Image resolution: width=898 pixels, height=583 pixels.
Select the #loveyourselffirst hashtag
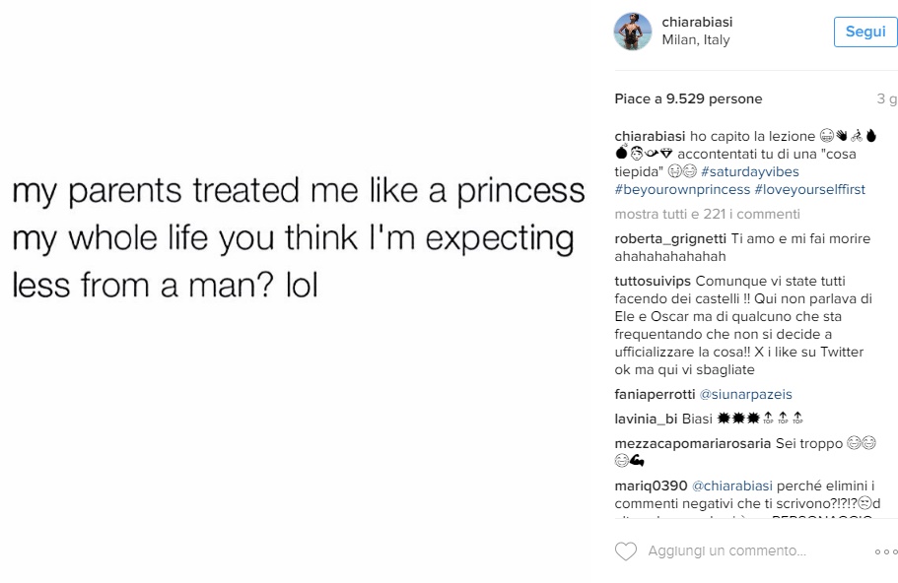809,189
